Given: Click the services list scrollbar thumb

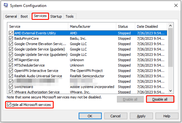Looking at the screenshot, I should pyautogui.click(x=170, y=48).
